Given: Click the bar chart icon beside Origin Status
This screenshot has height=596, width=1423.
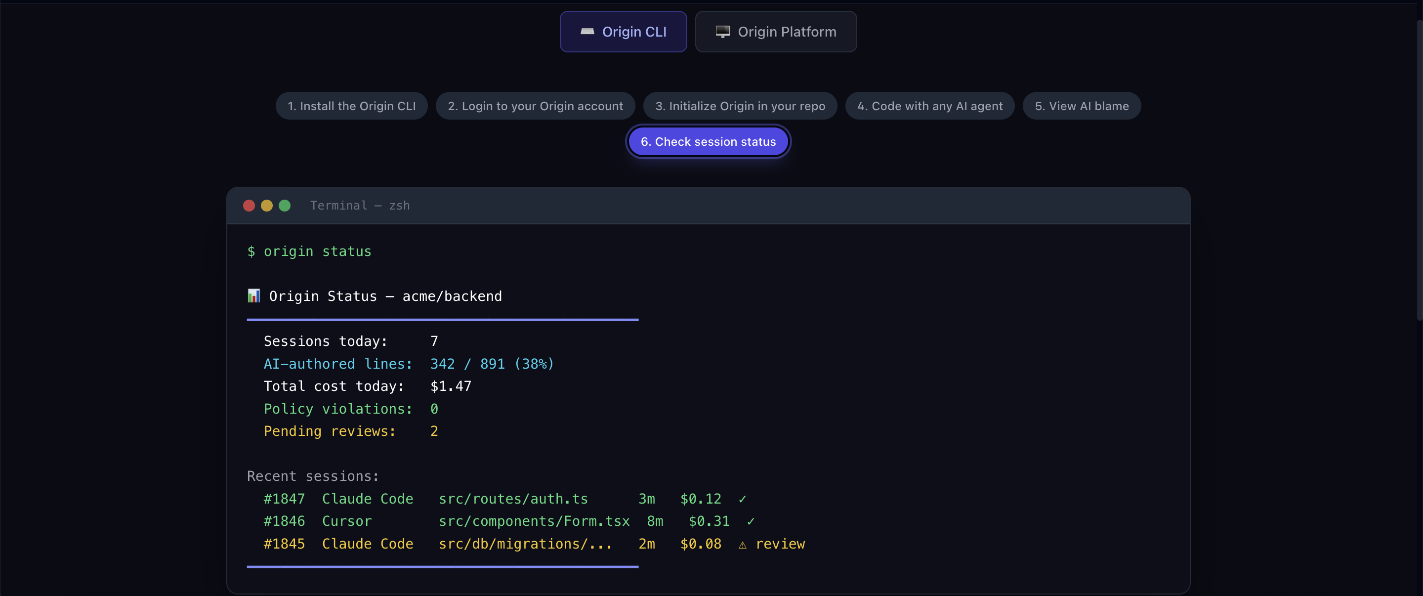Looking at the screenshot, I should [253, 296].
